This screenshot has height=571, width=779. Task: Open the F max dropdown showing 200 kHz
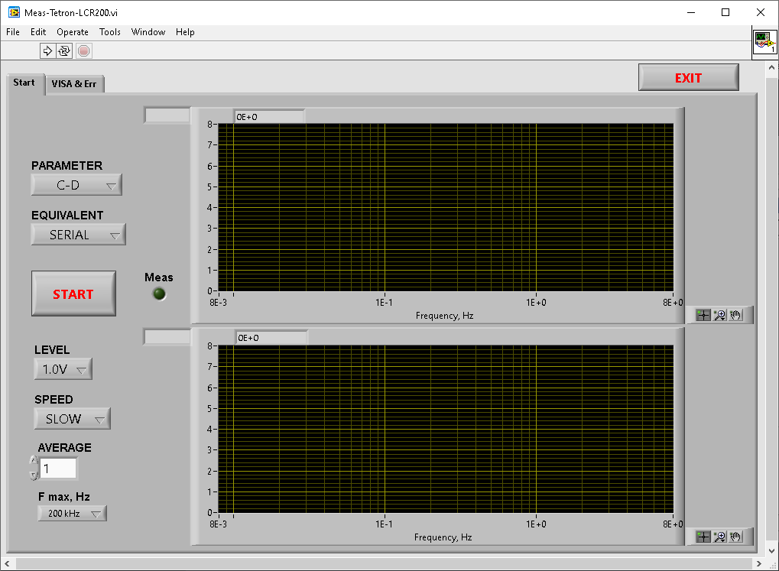pos(73,514)
